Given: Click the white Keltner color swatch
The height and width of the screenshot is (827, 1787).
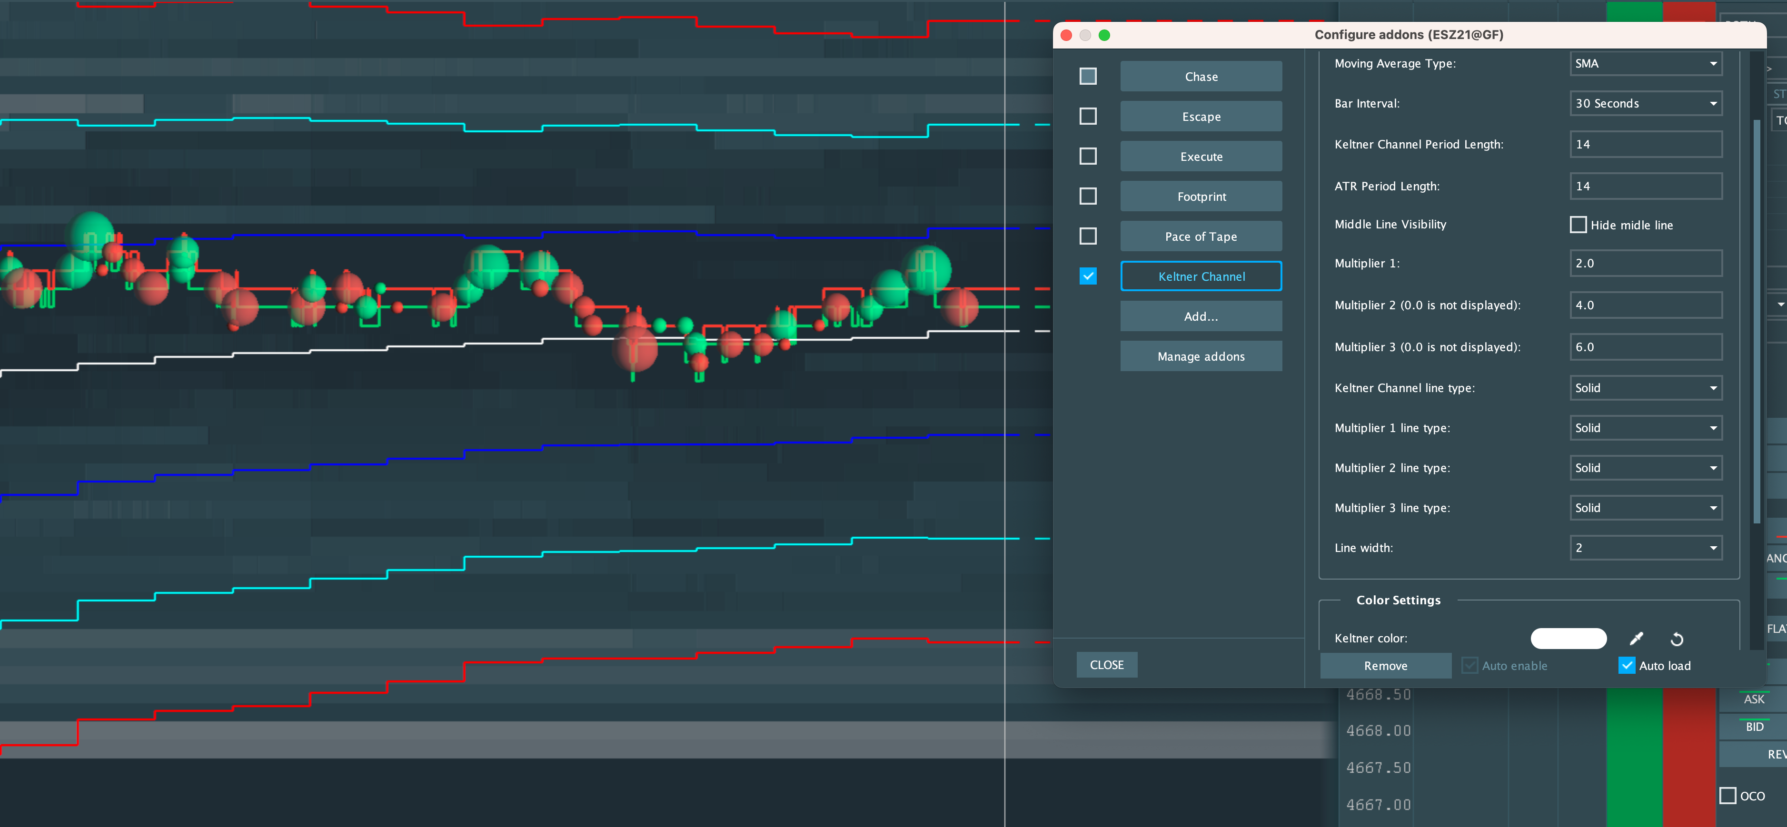Looking at the screenshot, I should tap(1569, 639).
